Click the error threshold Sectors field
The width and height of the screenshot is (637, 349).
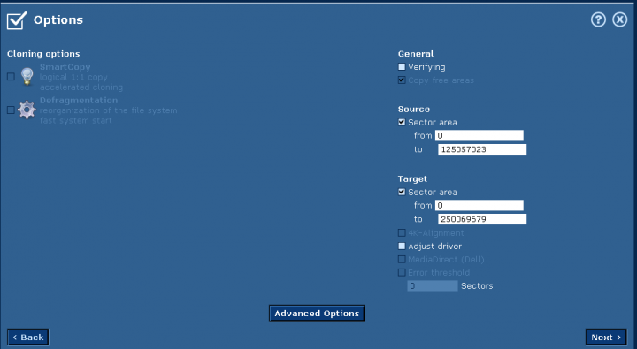(x=433, y=285)
